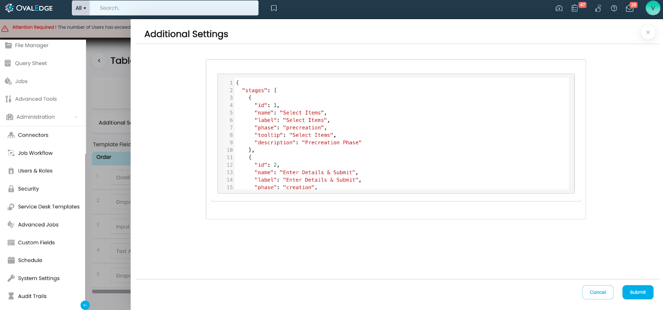The image size is (663, 310).
Task: Click the Audit Trails hourglass icon
Action: click(11, 296)
